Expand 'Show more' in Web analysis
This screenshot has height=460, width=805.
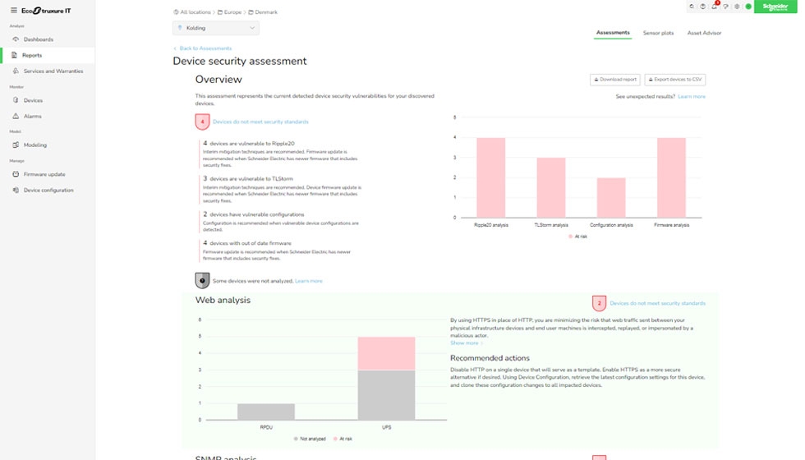(467, 343)
